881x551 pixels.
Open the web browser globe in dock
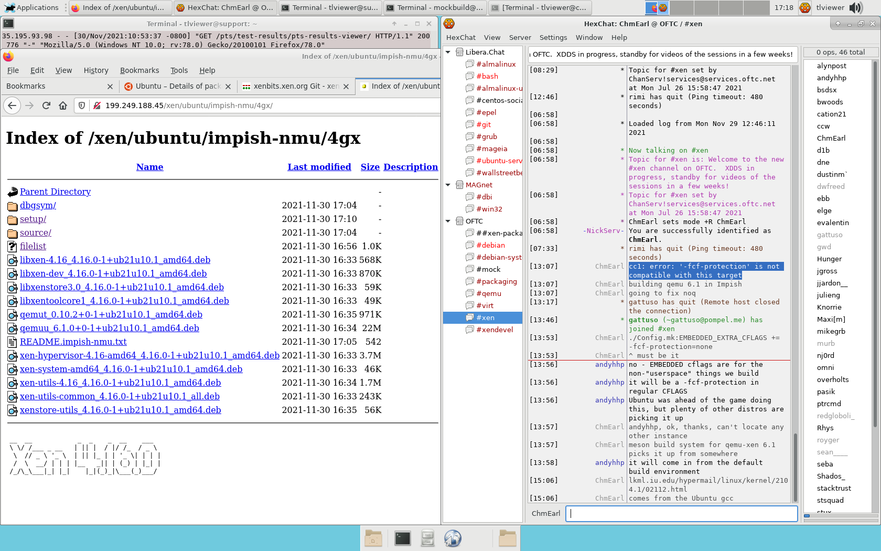(453, 538)
